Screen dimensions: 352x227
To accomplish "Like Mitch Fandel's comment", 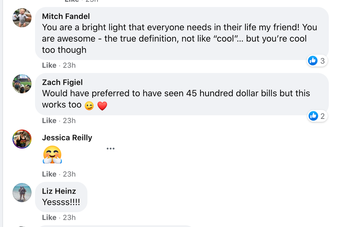I will click(49, 65).
